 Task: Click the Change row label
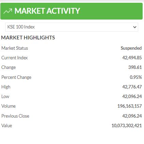(x=9, y=68)
